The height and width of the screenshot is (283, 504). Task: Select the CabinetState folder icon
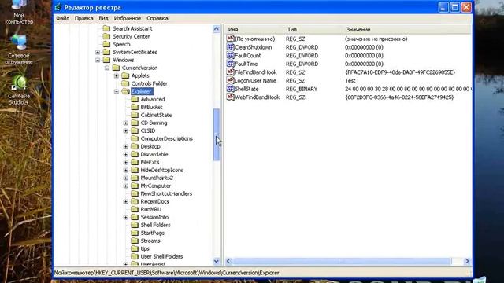coord(135,115)
